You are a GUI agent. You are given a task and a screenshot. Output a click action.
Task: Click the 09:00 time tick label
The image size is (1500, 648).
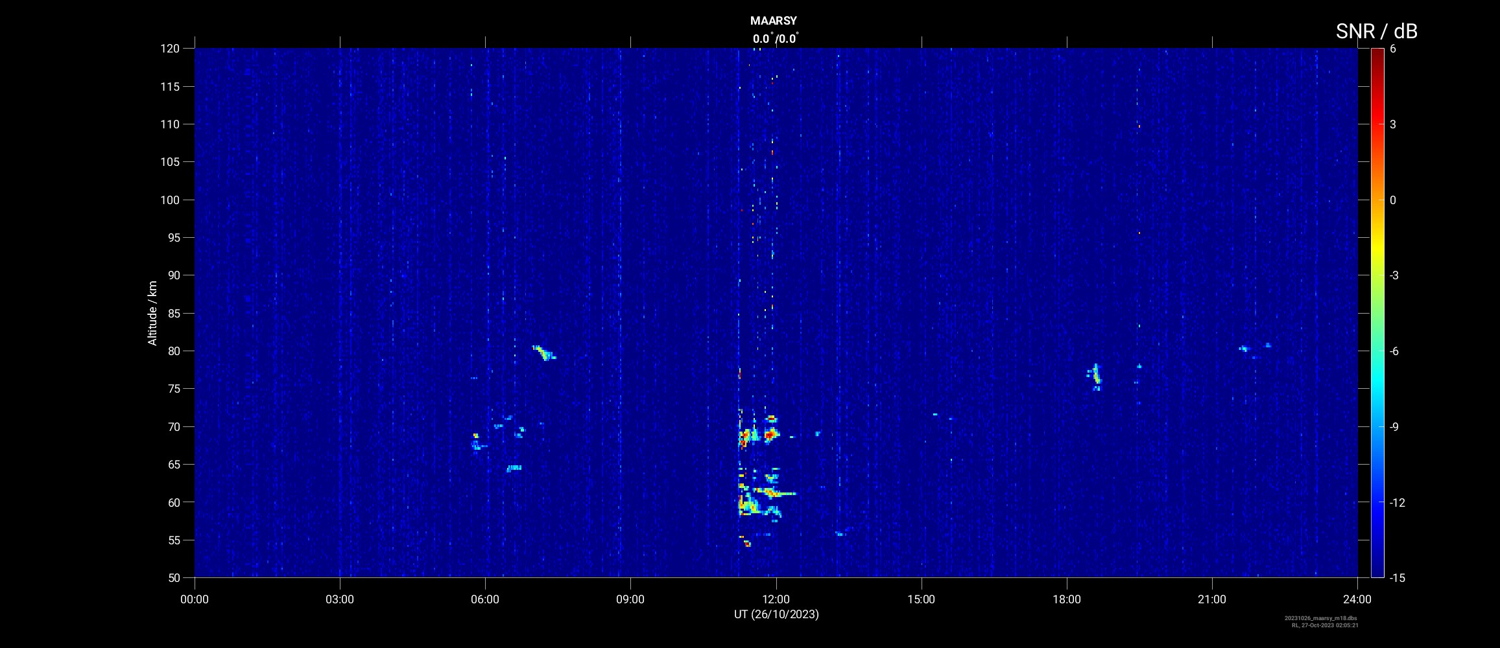point(630,599)
